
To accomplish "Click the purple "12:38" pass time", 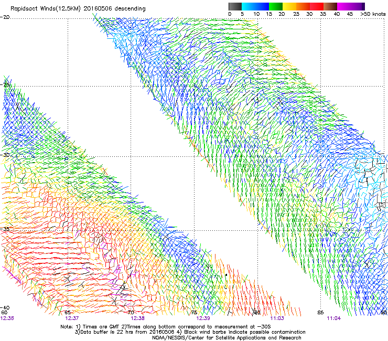I will pos(137,318).
